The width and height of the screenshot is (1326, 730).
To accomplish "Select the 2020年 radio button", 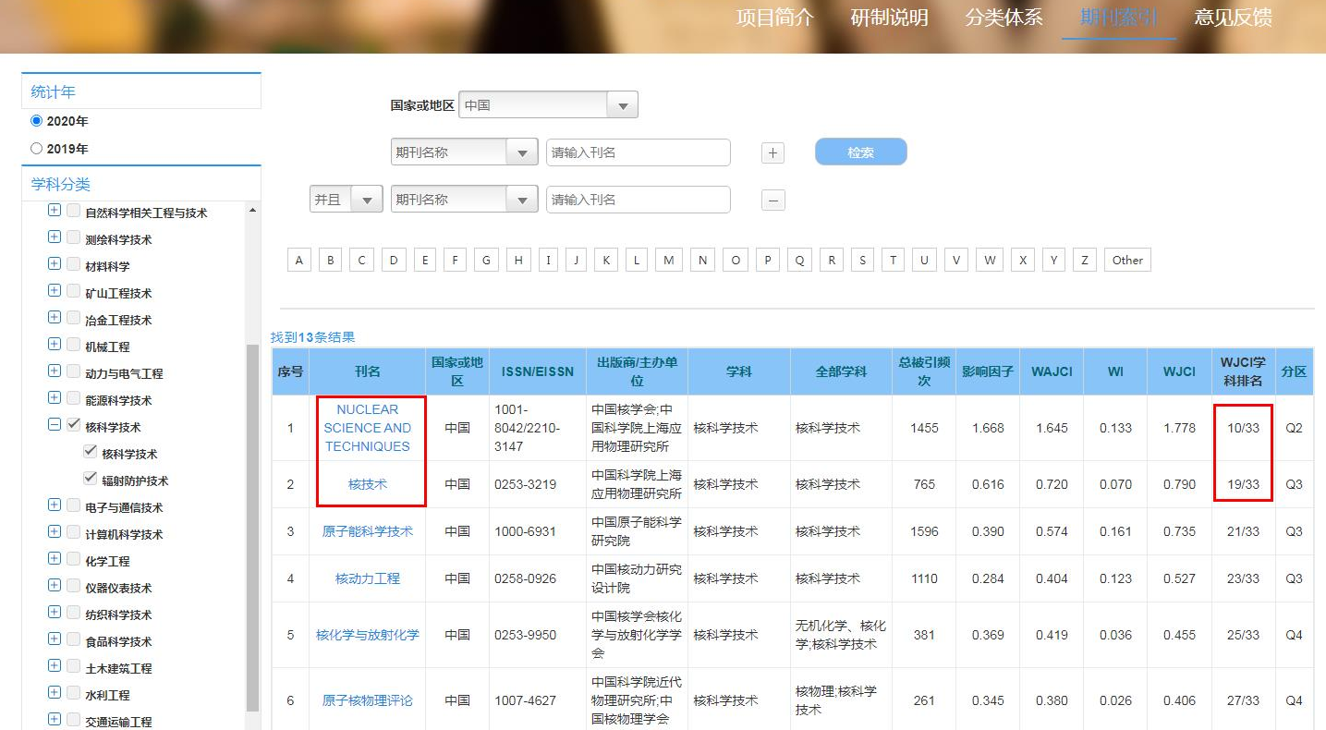I will [x=37, y=121].
